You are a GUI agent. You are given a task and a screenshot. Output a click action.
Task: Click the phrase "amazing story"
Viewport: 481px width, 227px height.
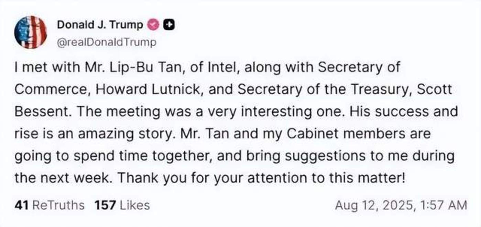tap(124, 134)
